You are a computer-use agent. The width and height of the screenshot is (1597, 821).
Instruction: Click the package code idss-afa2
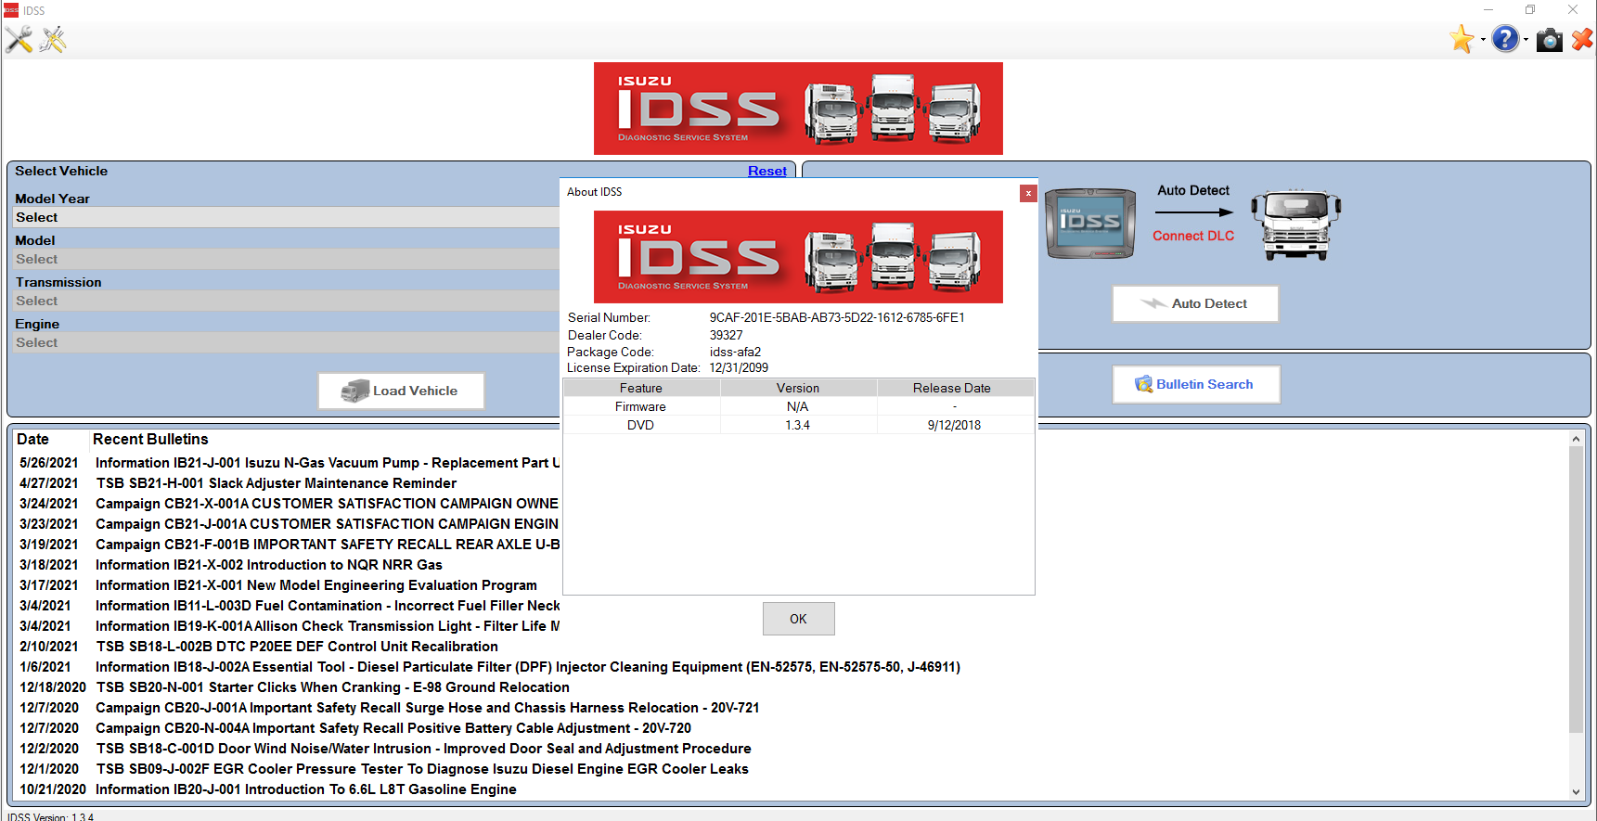pos(735,352)
